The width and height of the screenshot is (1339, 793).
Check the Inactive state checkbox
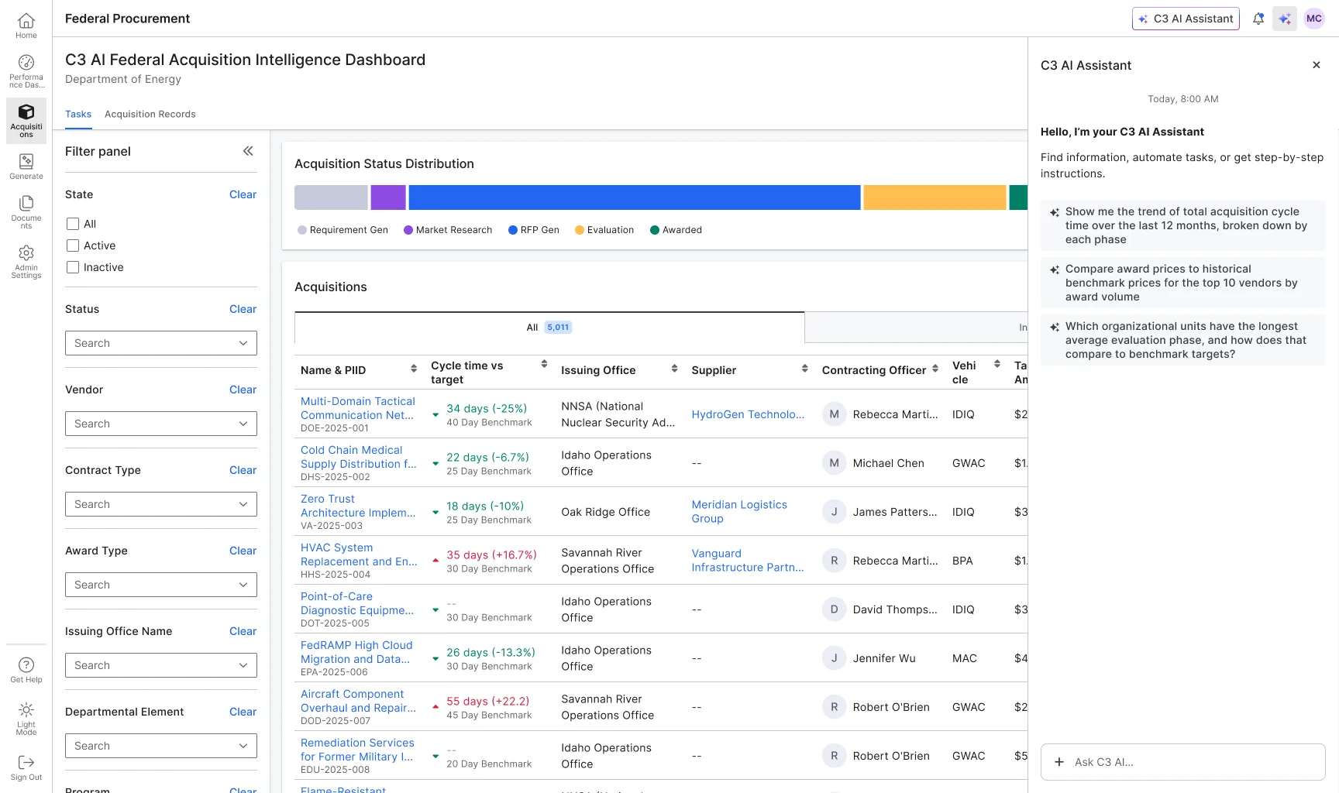coord(73,267)
